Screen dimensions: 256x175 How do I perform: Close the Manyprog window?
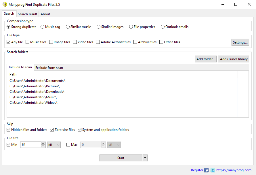click(249, 4)
